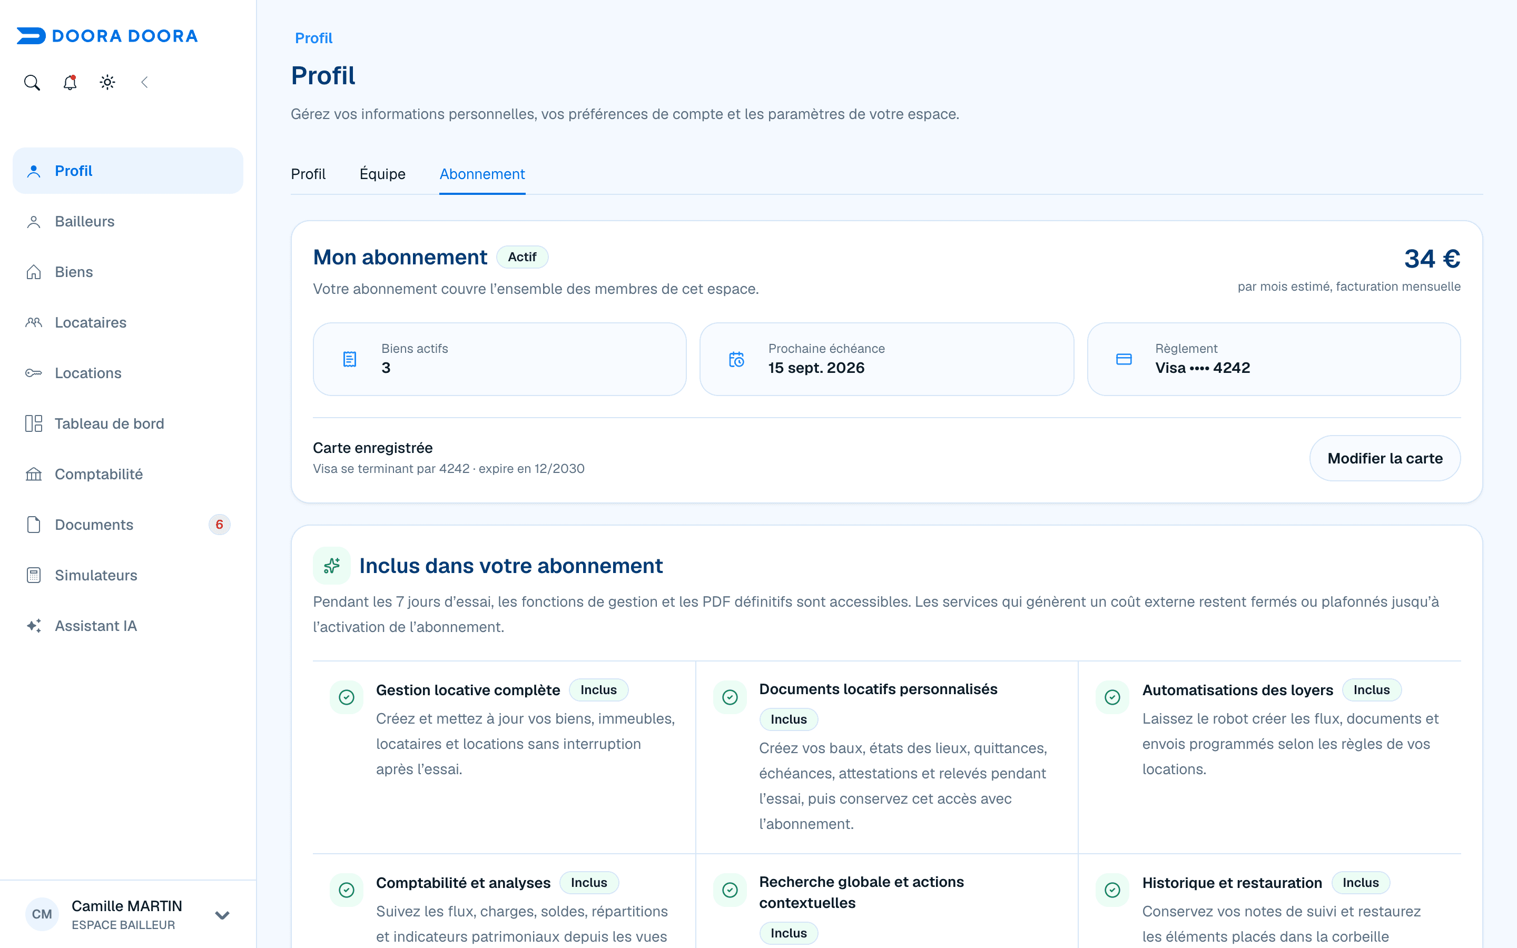
Task: Open the search magnifier icon
Action: 32,82
